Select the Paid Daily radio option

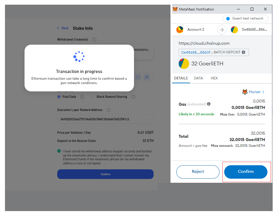click(x=59, y=97)
